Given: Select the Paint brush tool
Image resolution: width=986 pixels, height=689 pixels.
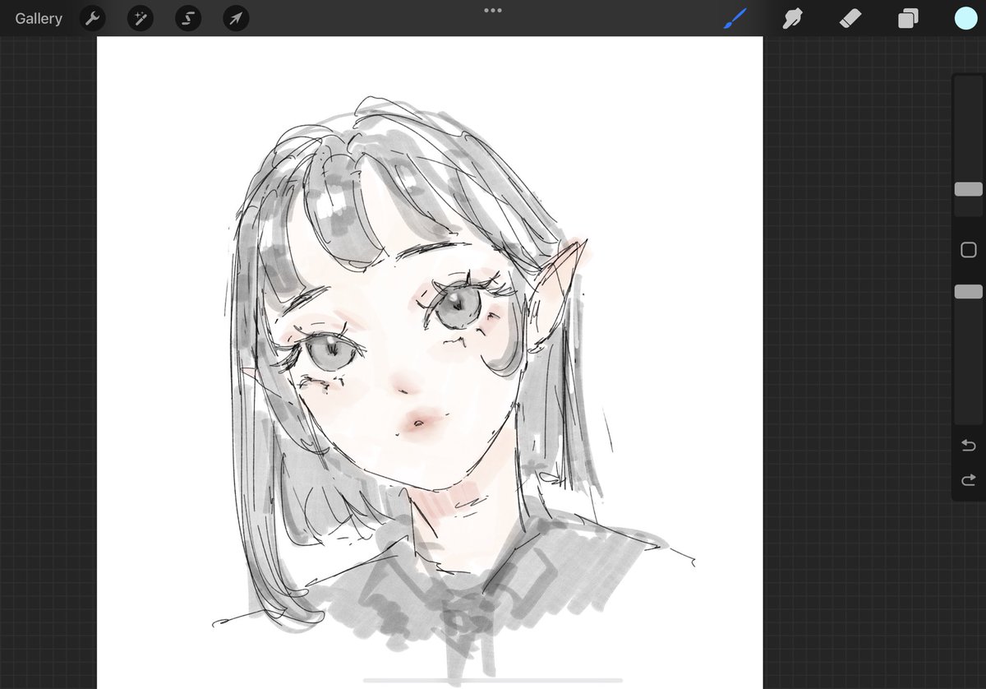Looking at the screenshot, I should click(x=735, y=18).
